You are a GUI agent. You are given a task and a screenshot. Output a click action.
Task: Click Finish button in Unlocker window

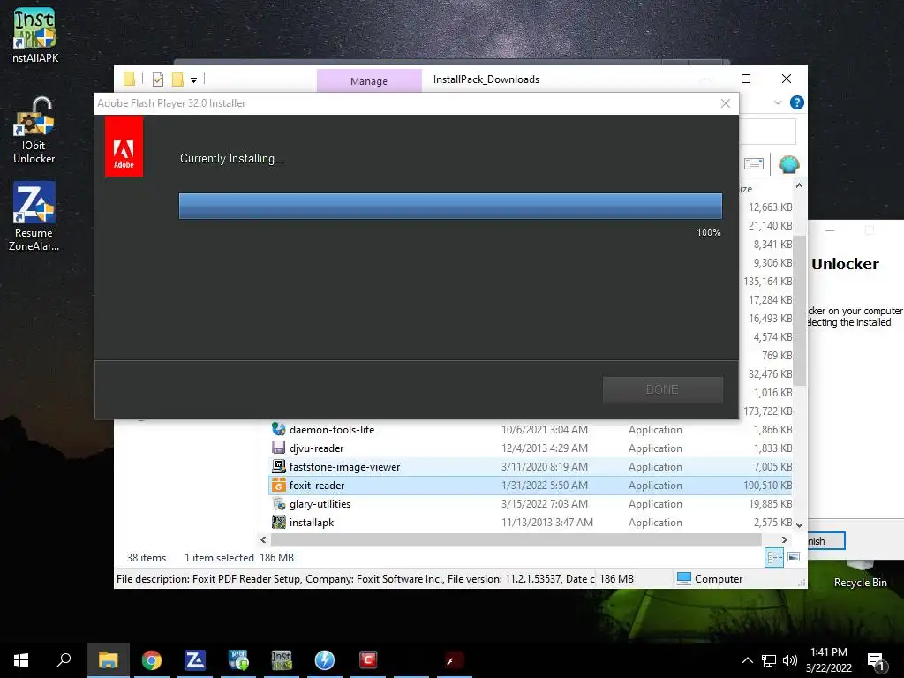[825, 541]
